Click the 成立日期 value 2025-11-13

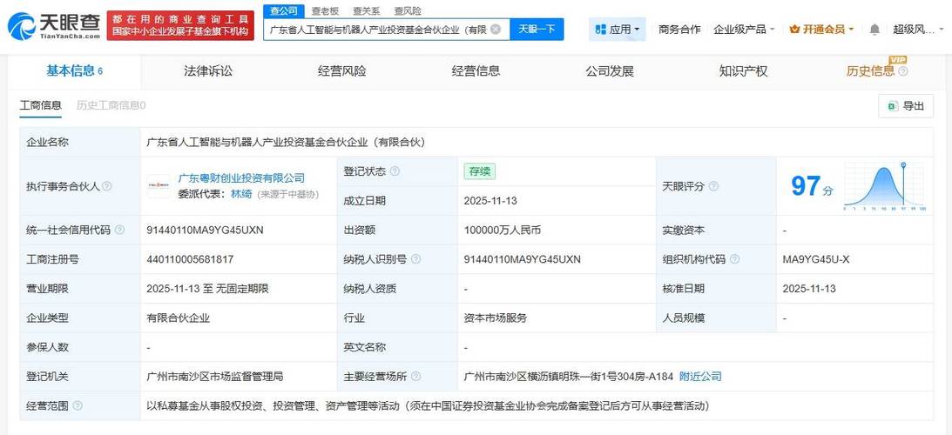click(490, 201)
